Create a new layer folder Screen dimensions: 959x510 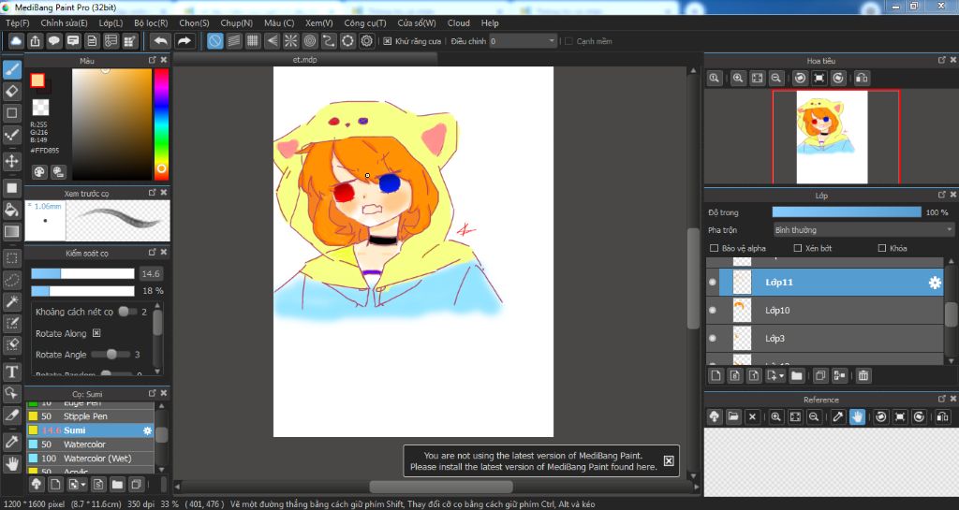pyautogui.click(x=796, y=375)
